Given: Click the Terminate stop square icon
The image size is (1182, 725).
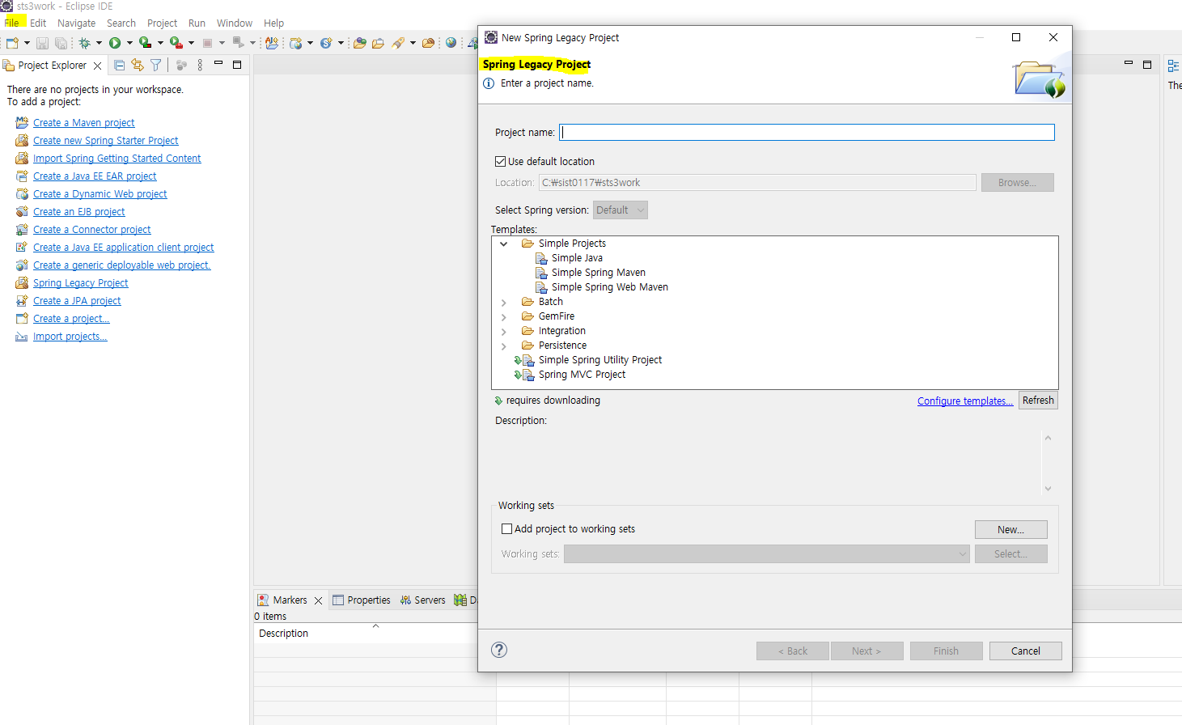Looking at the screenshot, I should click(x=207, y=43).
